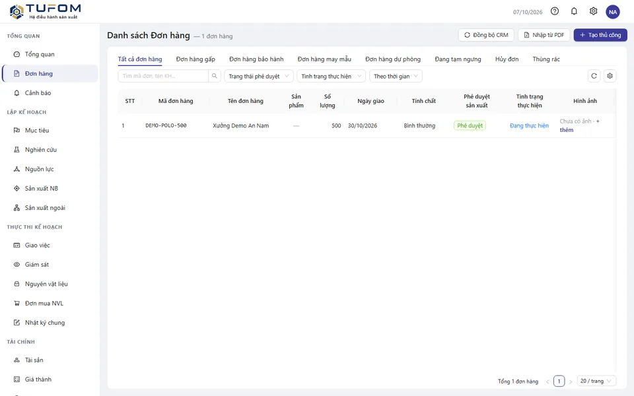Open Sản xuất ngoài page
The width and height of the screenshot is (634, 396).
coord(50,208)
